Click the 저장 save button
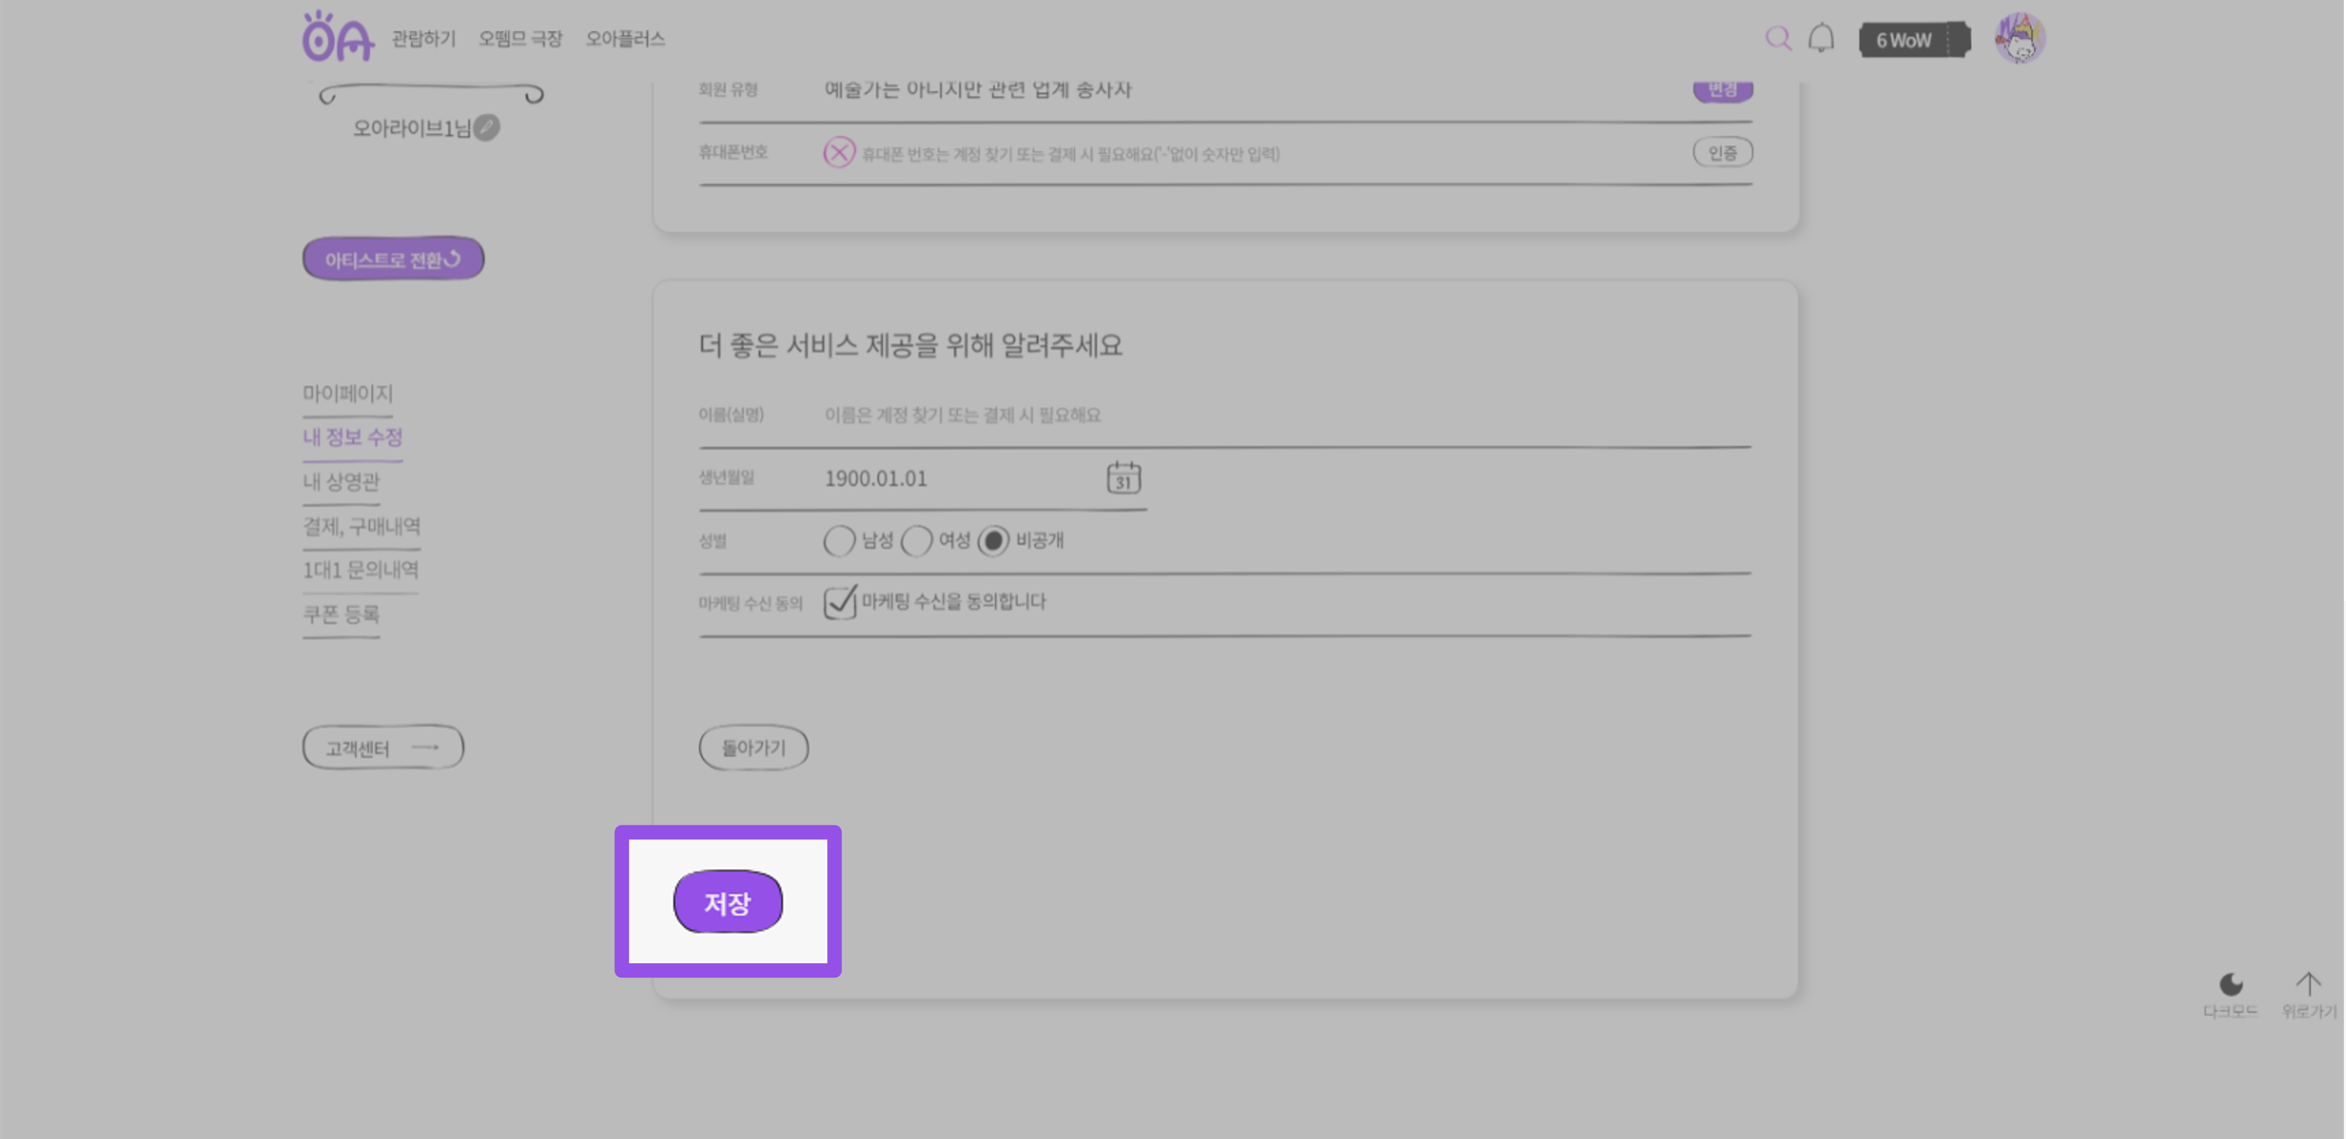 point(728,902)
